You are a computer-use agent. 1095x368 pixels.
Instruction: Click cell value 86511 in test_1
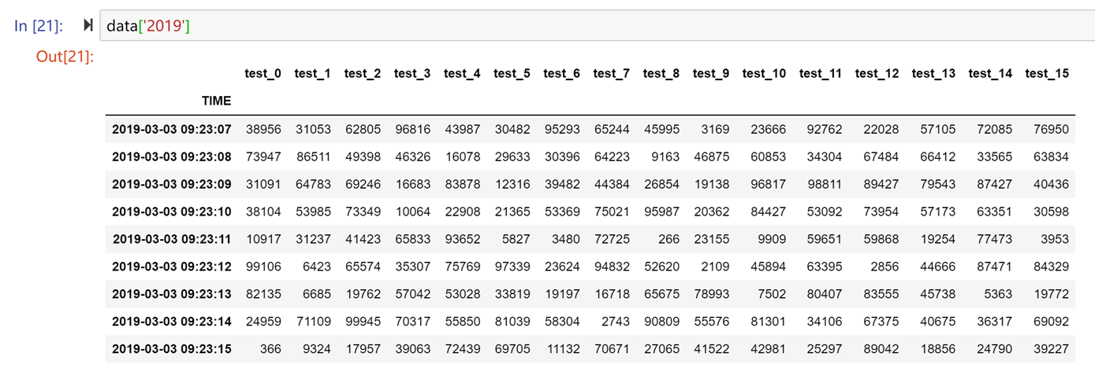click(313, 156)
